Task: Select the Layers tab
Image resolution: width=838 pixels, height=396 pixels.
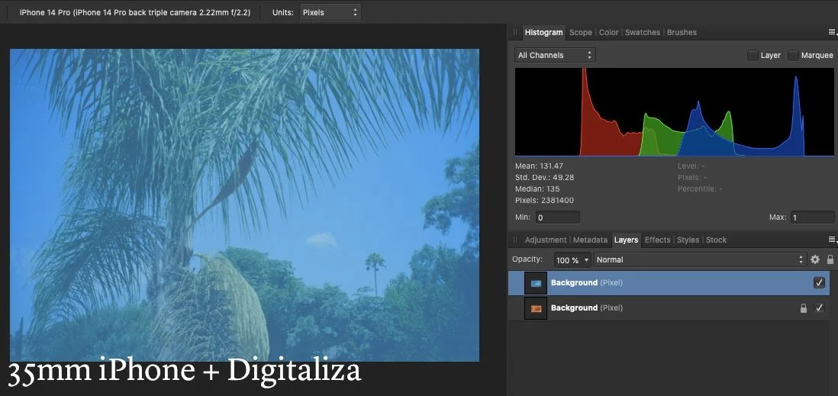Action: click(x=626, y=240)
